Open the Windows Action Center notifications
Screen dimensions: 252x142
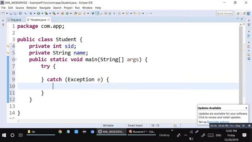tap(245, 135)
